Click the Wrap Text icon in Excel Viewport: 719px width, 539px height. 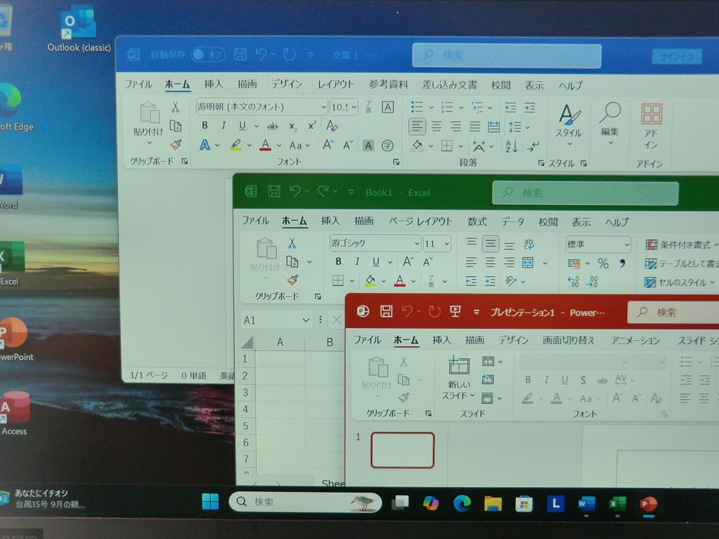point(529,244)
